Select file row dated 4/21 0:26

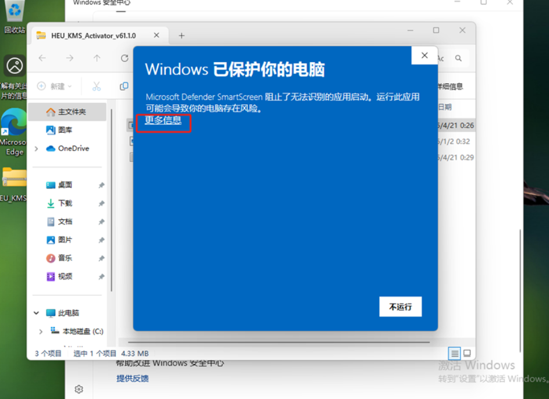click(x=456, y=126)
